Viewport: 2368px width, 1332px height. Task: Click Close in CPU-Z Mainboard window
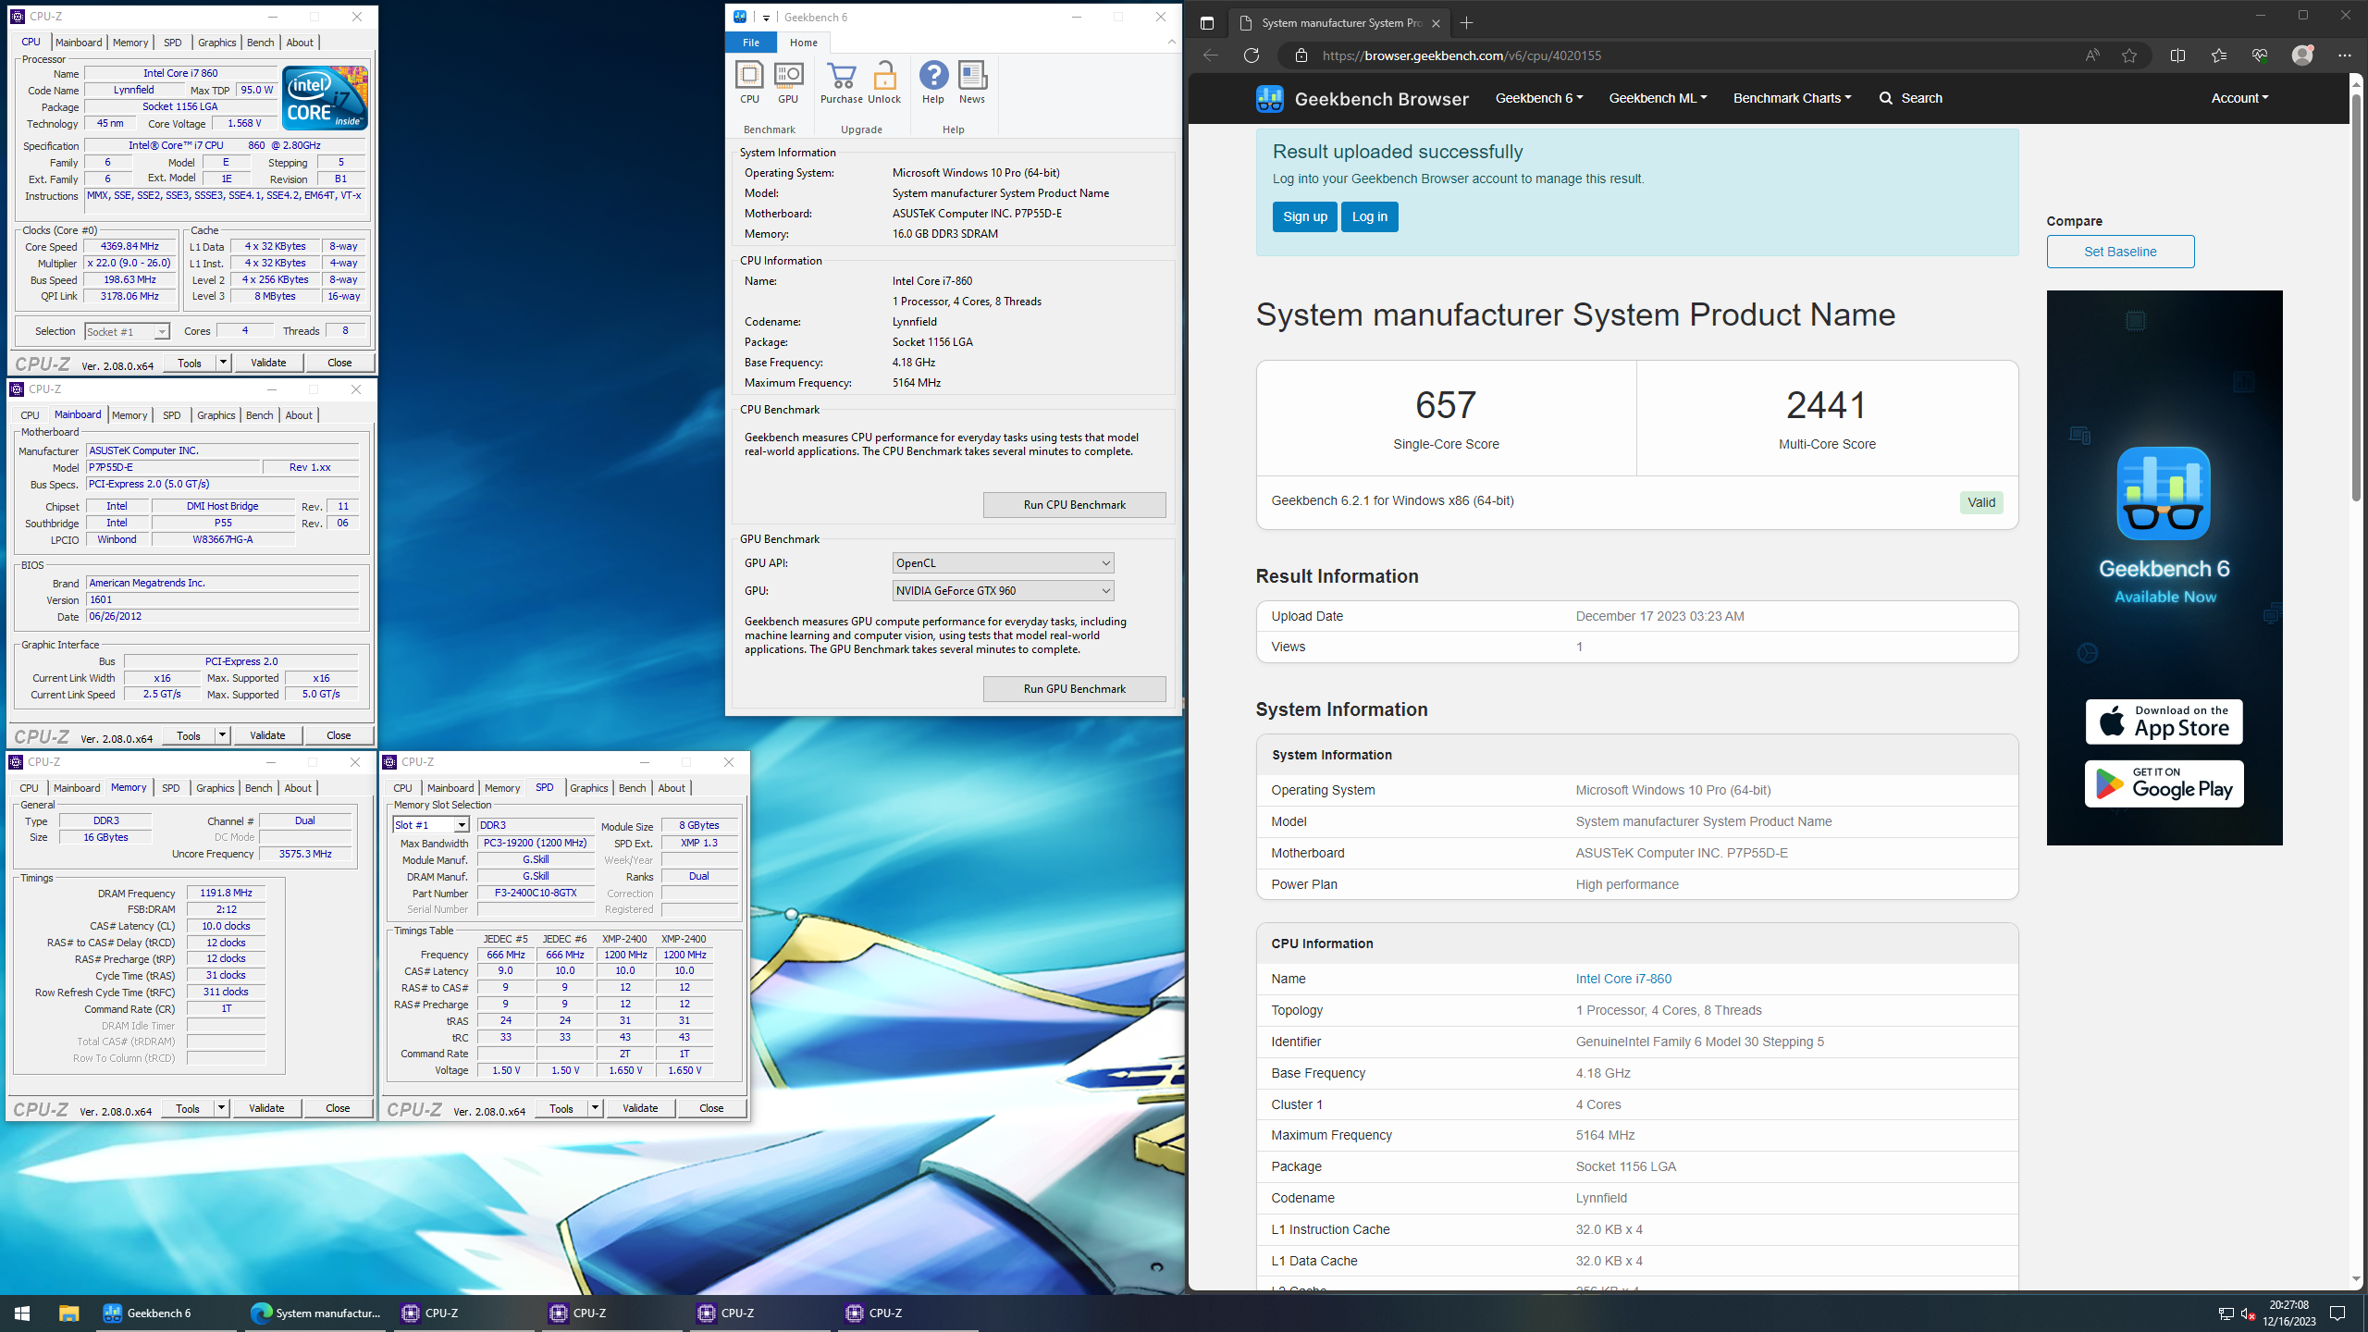pos(339,735)
